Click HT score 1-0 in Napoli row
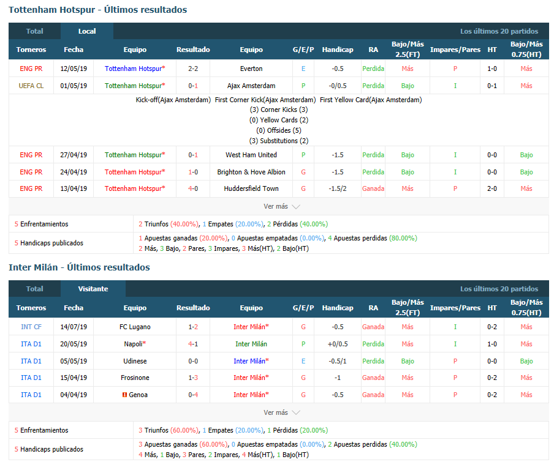 tap(492, 344)
